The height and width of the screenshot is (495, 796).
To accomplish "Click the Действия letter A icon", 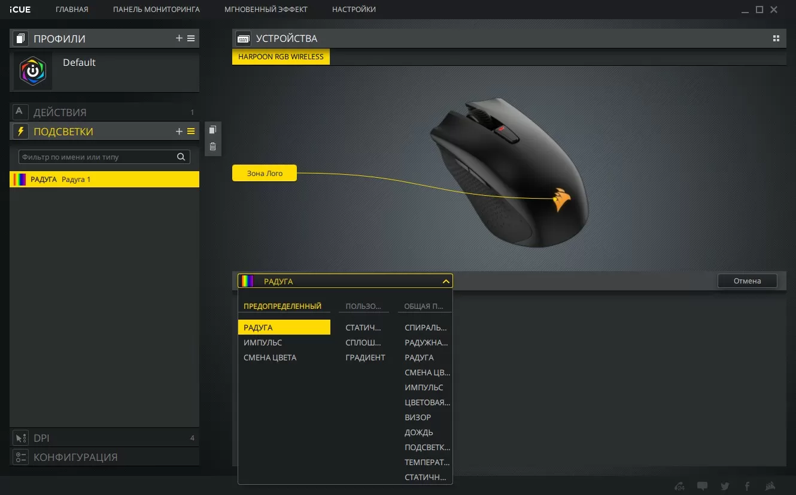I will (20, 112).
